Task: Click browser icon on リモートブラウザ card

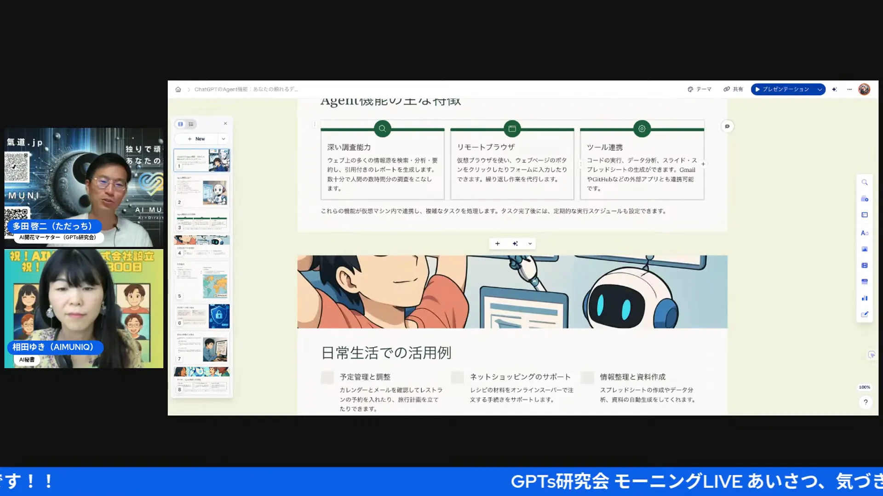Action: (x=512, y=129)
